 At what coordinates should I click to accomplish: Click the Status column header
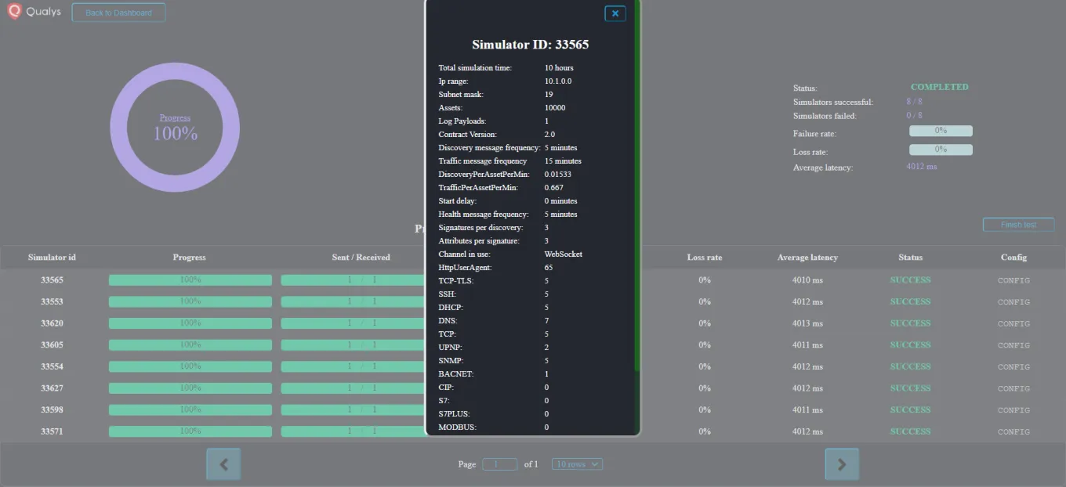click(910, 257)
